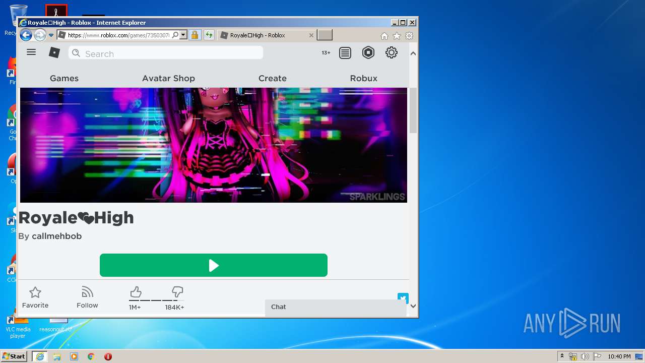Search from address bar magnifier icon
Screen dimensions: 645x363
point(175,35)
